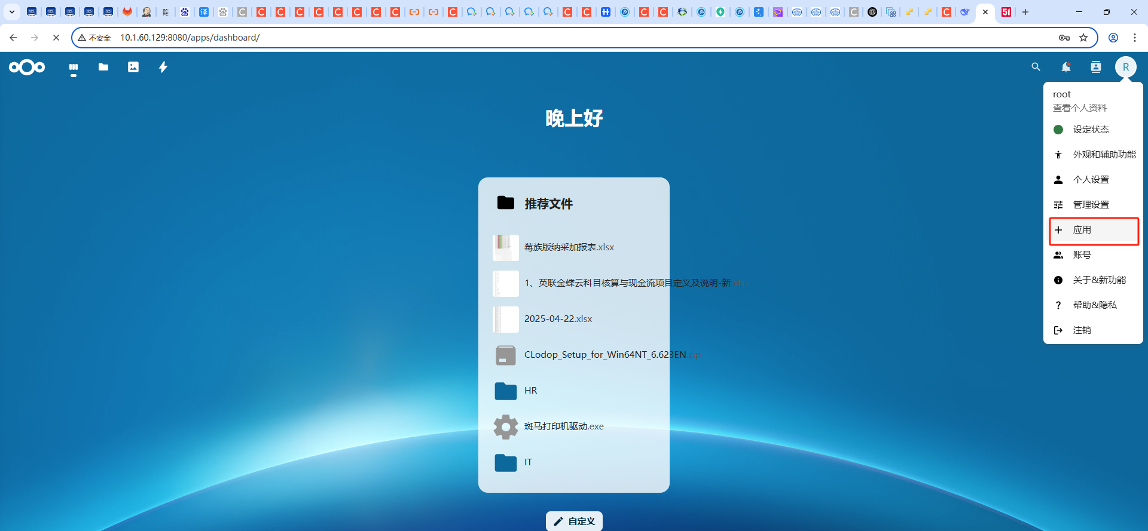Switch to the blue Baidu paw tab
Image resolution: width=1148 pixels, height=531 pixels.
tap(185, 12)
